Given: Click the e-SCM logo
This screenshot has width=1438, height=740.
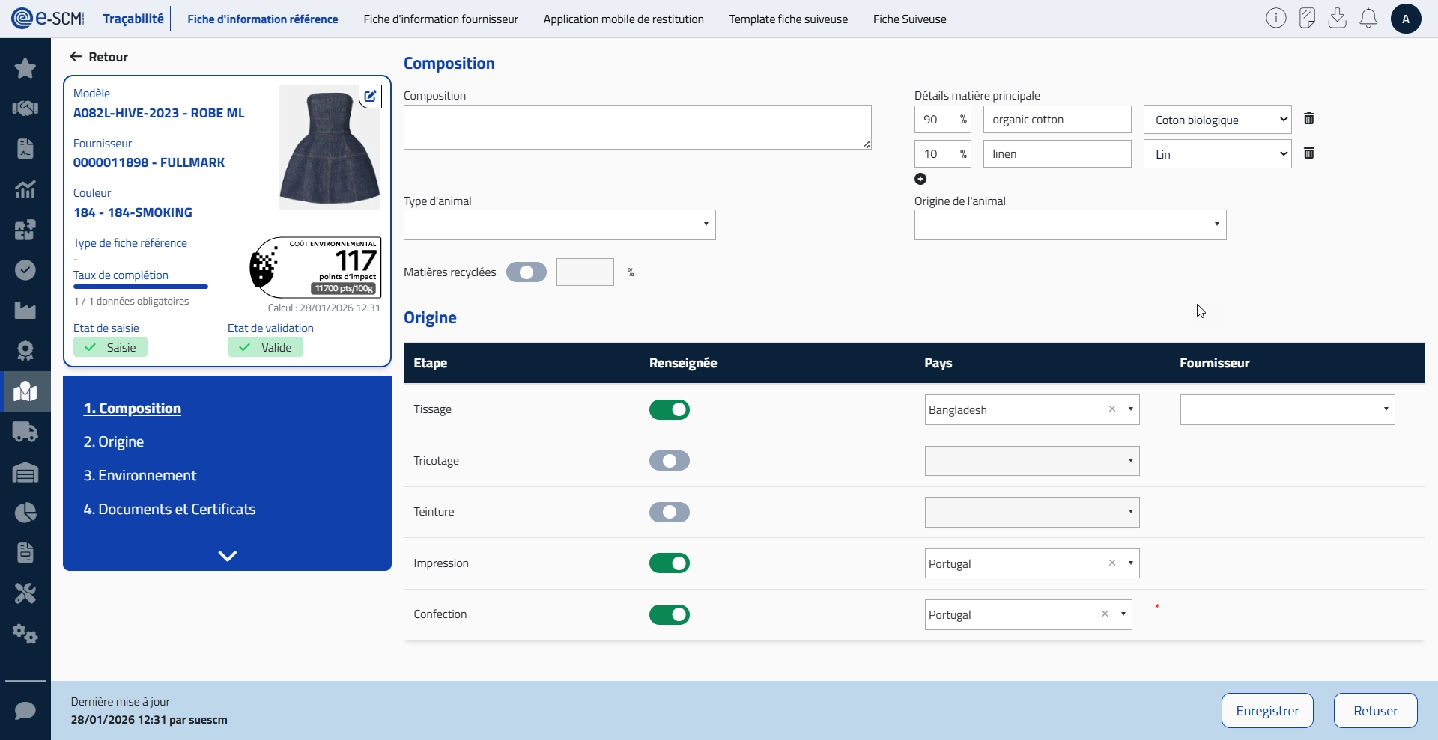Looking at the screenshot, I should [x=48, y=19].
